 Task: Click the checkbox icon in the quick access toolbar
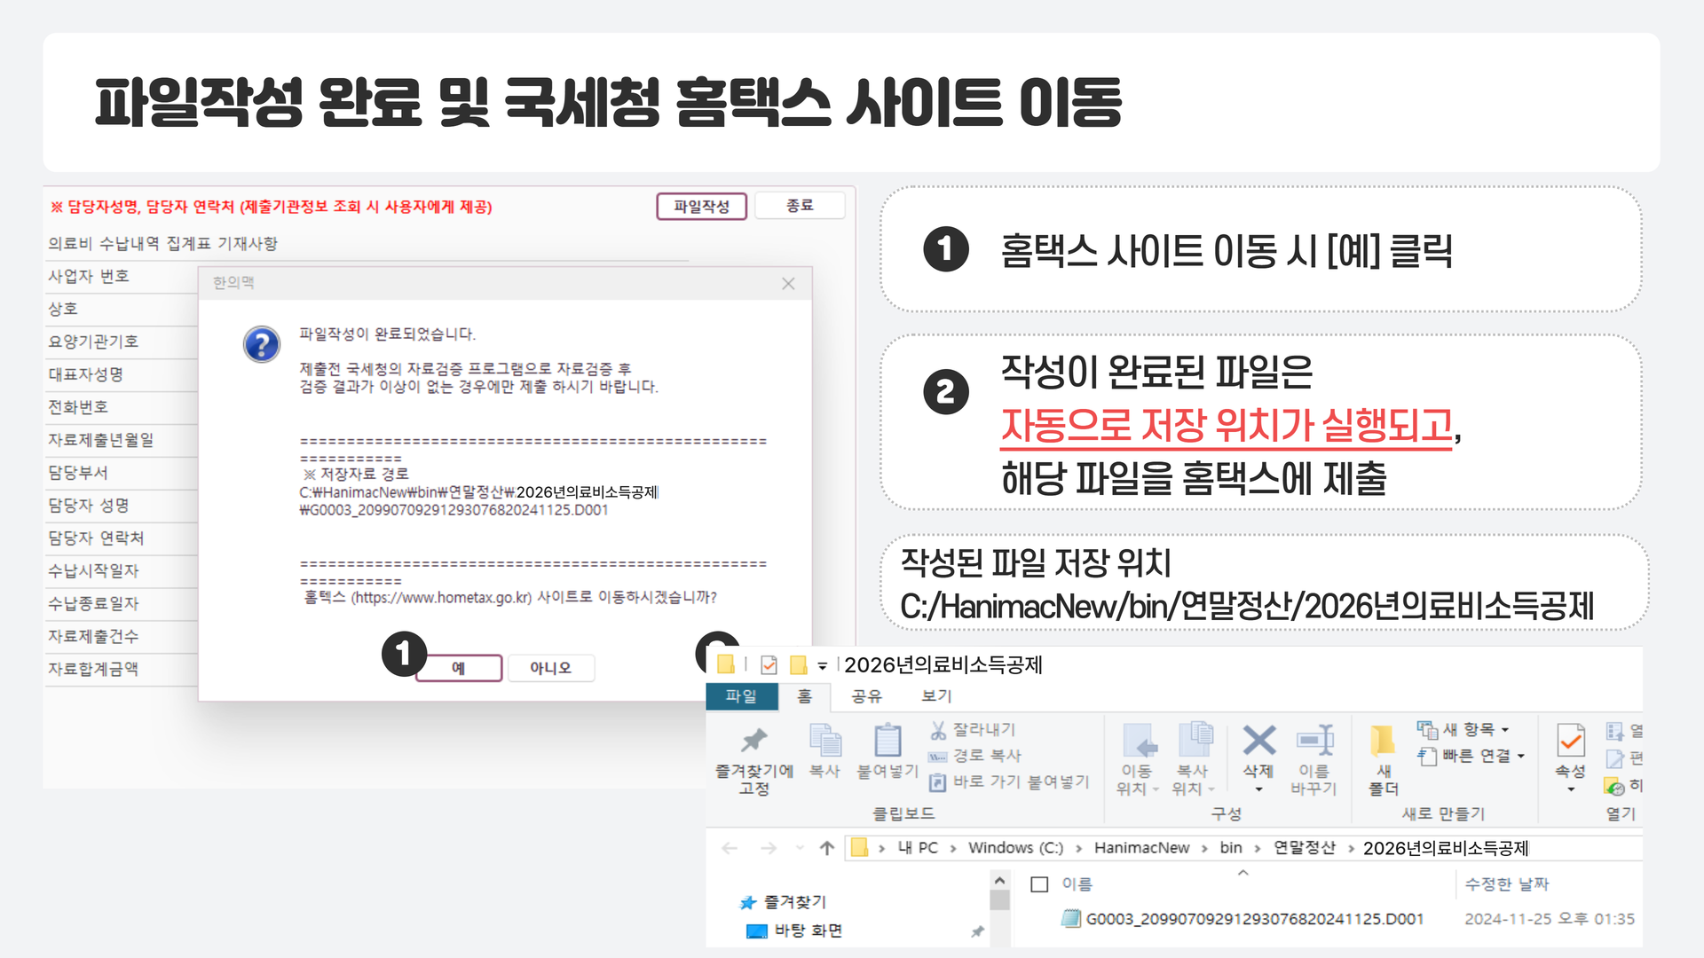click(x=767, y=664)
